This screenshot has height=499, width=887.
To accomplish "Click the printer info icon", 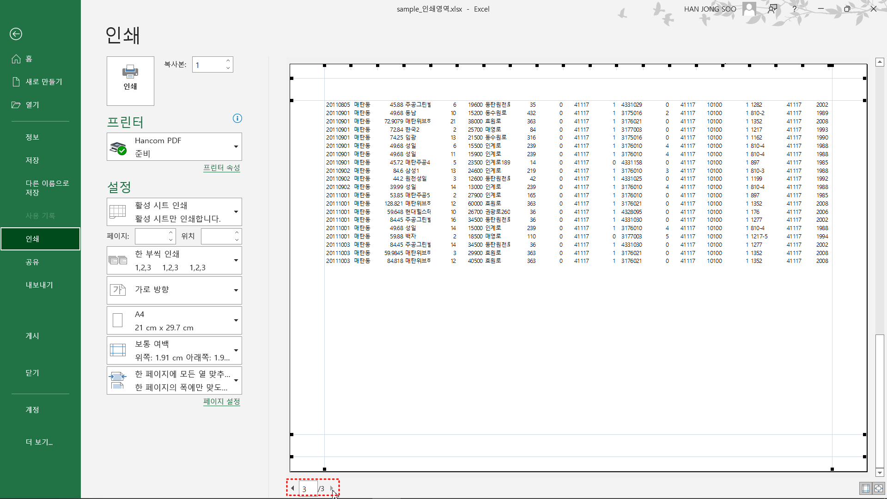I will pos(237,118).
